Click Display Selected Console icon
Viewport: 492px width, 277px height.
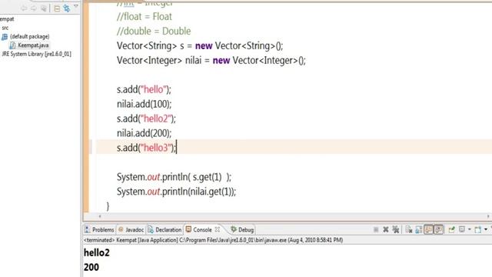coord(462,229)
